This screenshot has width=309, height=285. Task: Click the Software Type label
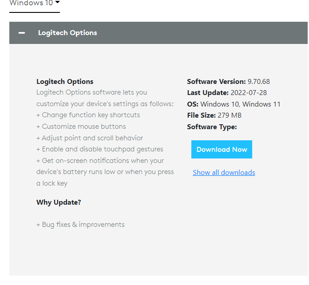click(x=212, y=127)
